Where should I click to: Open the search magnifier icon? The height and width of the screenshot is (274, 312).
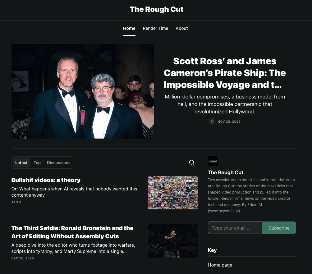[x=192, y=162]
